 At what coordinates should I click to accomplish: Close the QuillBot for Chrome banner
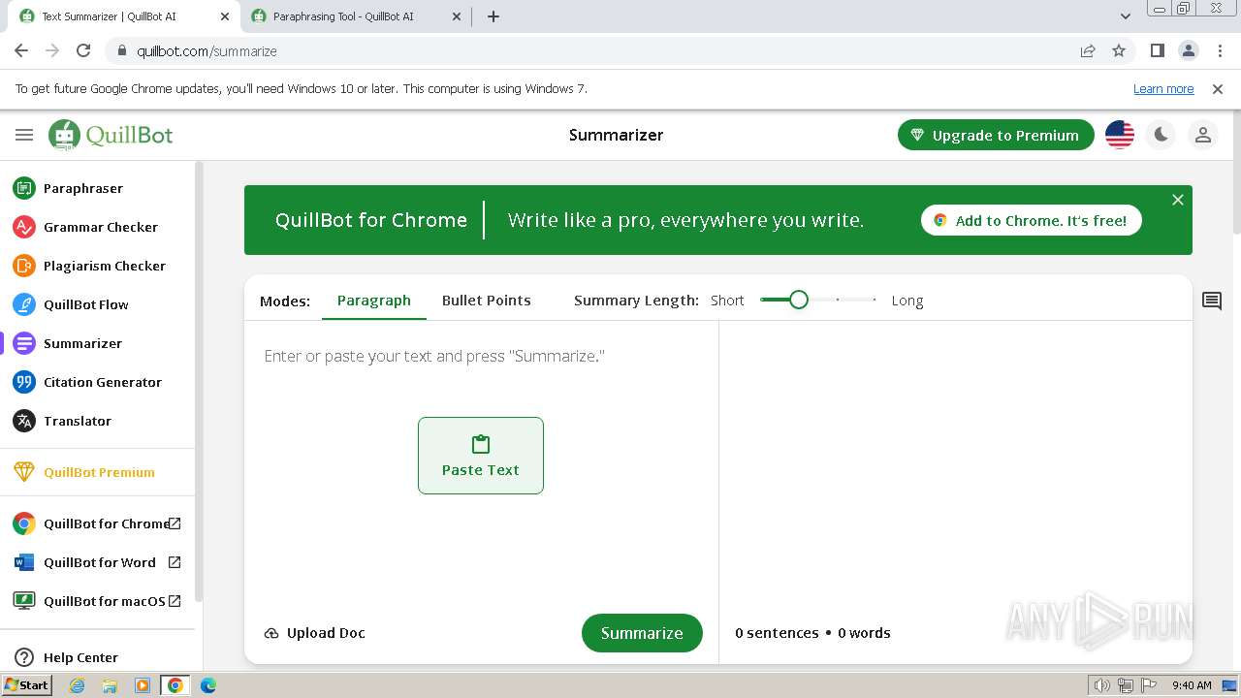click(1178, 200)
